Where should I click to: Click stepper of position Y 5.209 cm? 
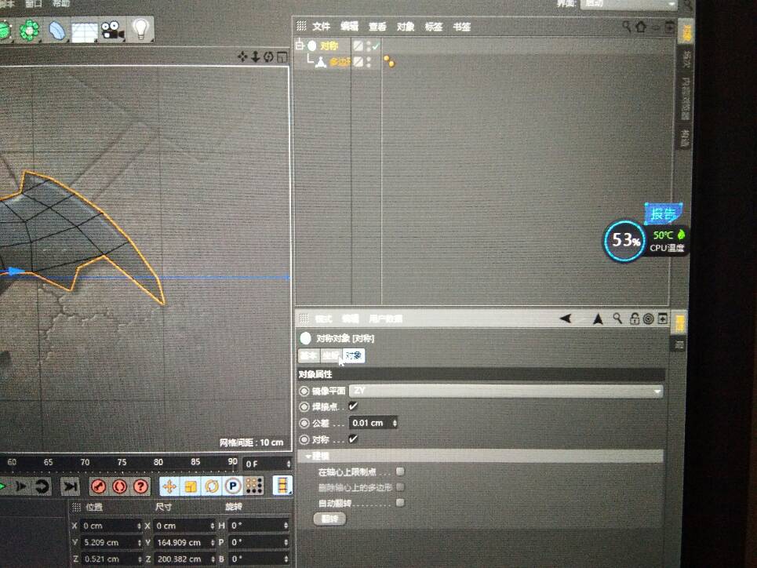[139, 542]
